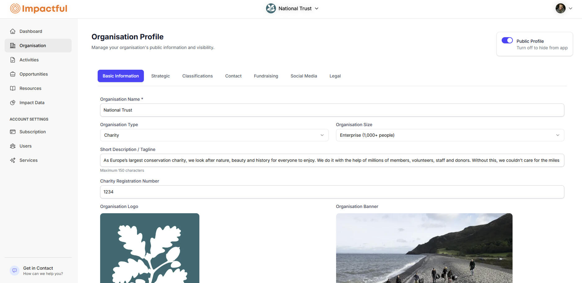The width and height of the screenshot is (582, 283).
Task: Select the Resources book icon
Action: (13, 88)
